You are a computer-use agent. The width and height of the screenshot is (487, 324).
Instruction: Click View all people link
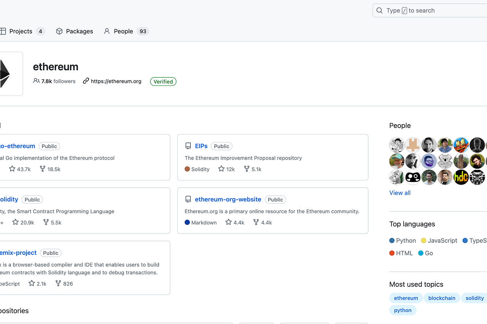(x=400, y=193)
